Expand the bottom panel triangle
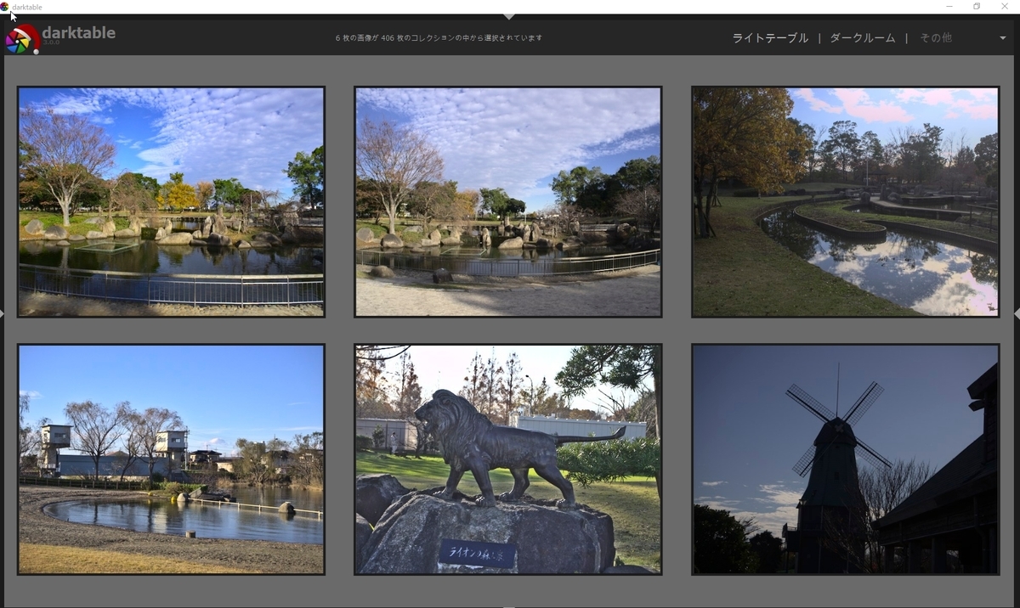The width and height of the screenshot is (1020, 608). 509,605
